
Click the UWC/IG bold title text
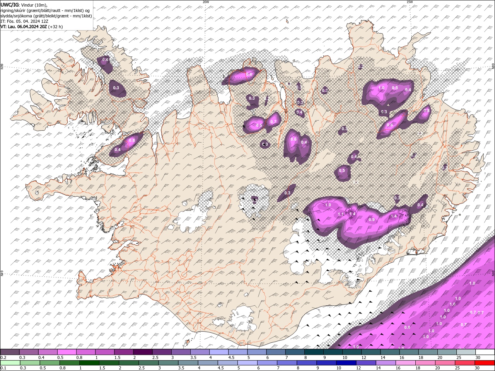click(9, 5)
